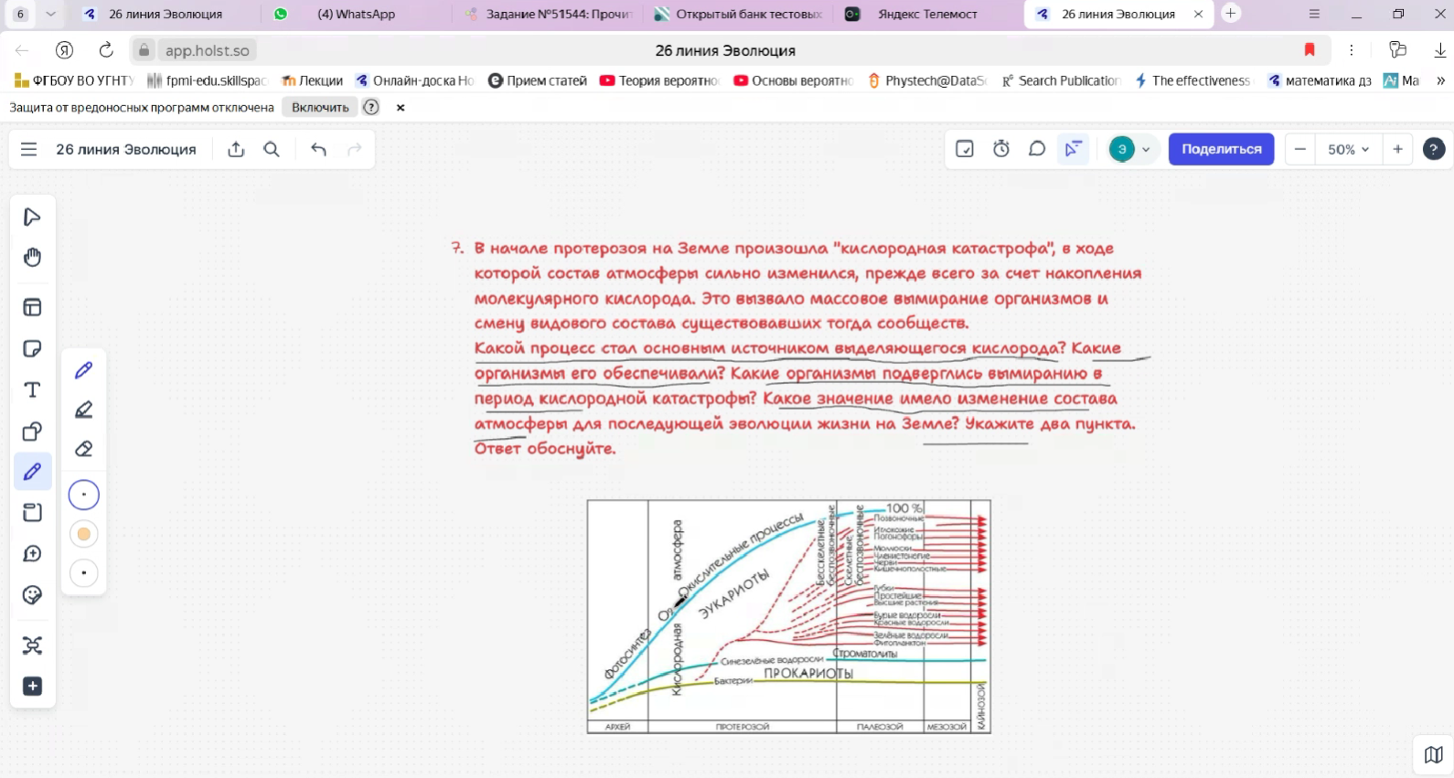Select the eraser tool

click(x=83, y=449)
